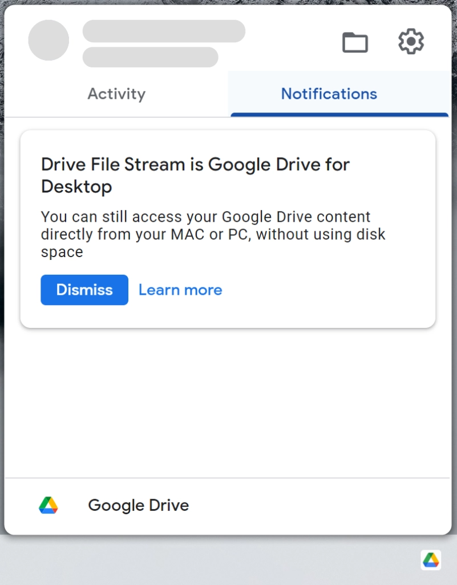
Task: Click the header gap between folder and gear icons
Action: point(383,42)
